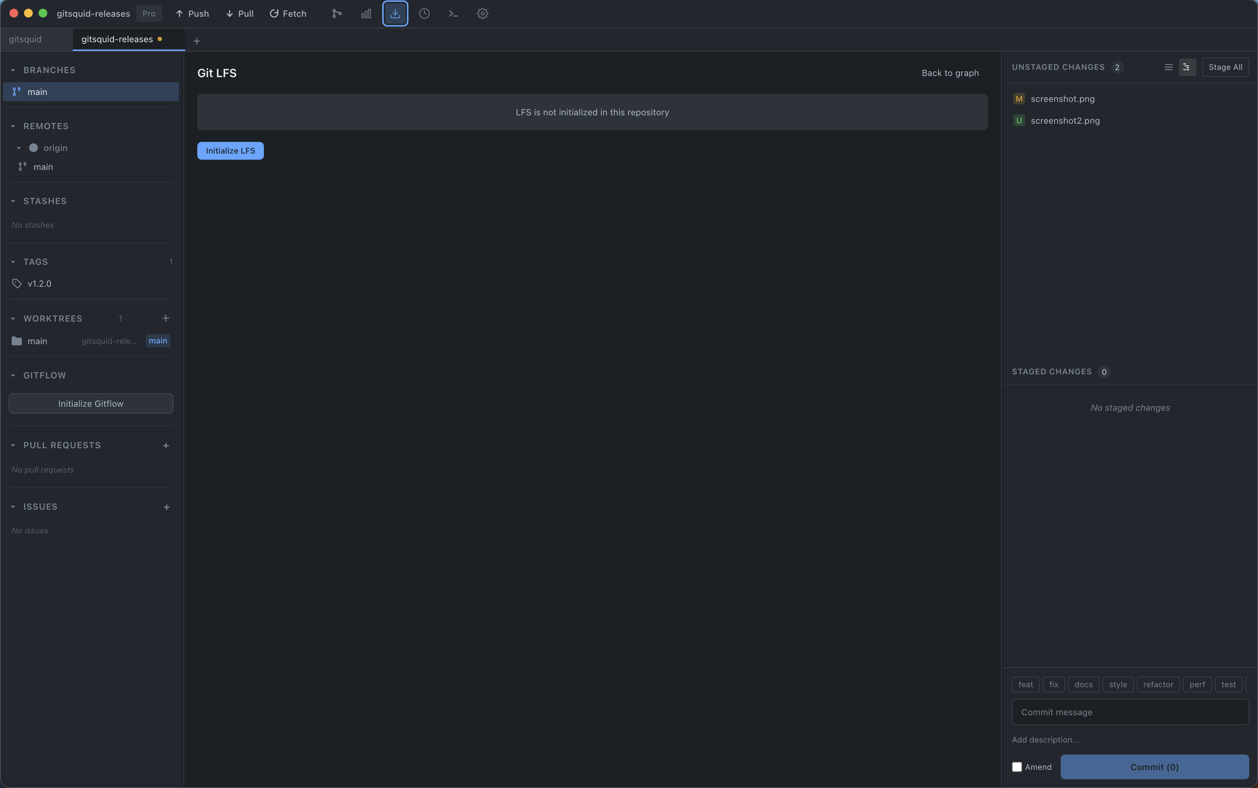Click the commit message field
This screenshot has width=1258, height=788.
(x=1130, y=712)
